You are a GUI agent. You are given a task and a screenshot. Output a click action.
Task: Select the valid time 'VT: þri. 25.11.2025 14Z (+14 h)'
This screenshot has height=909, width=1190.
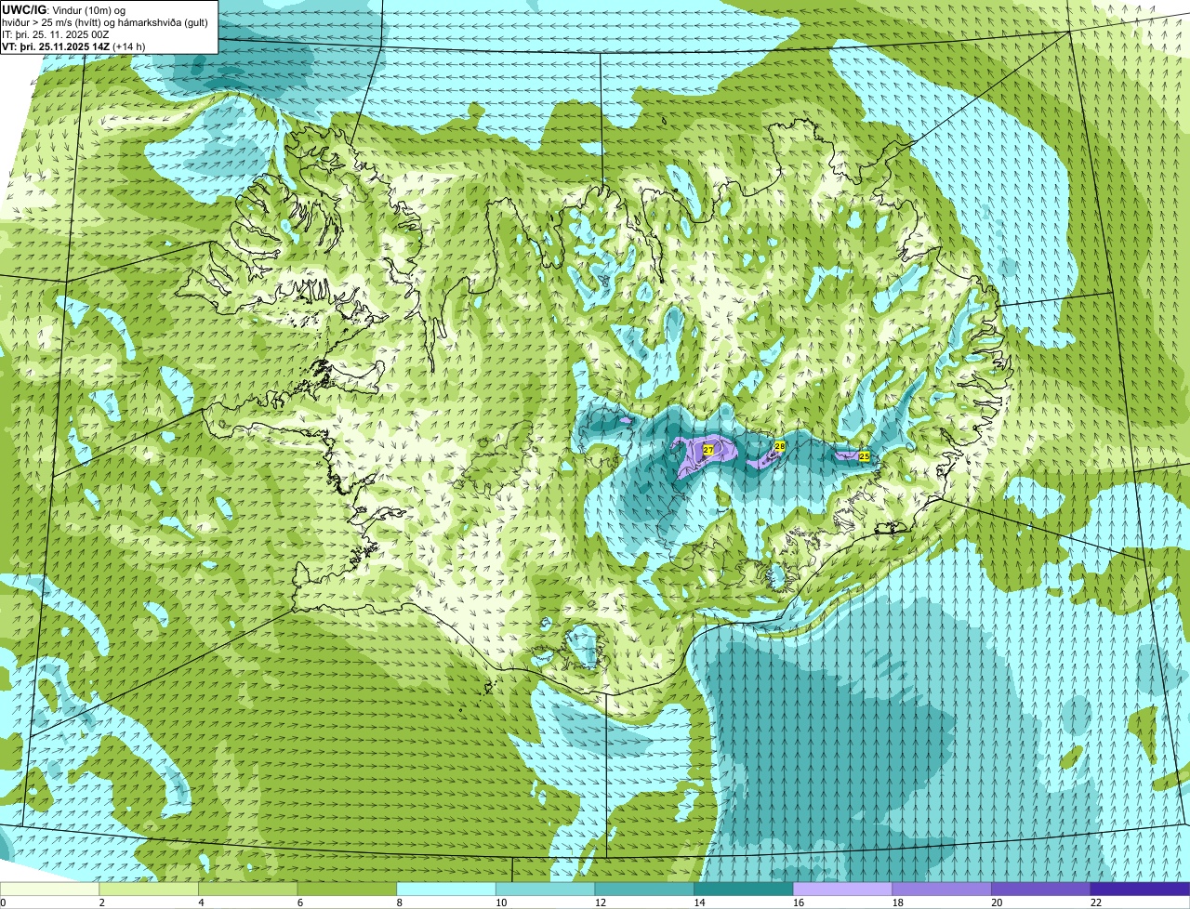coord(73,46)
